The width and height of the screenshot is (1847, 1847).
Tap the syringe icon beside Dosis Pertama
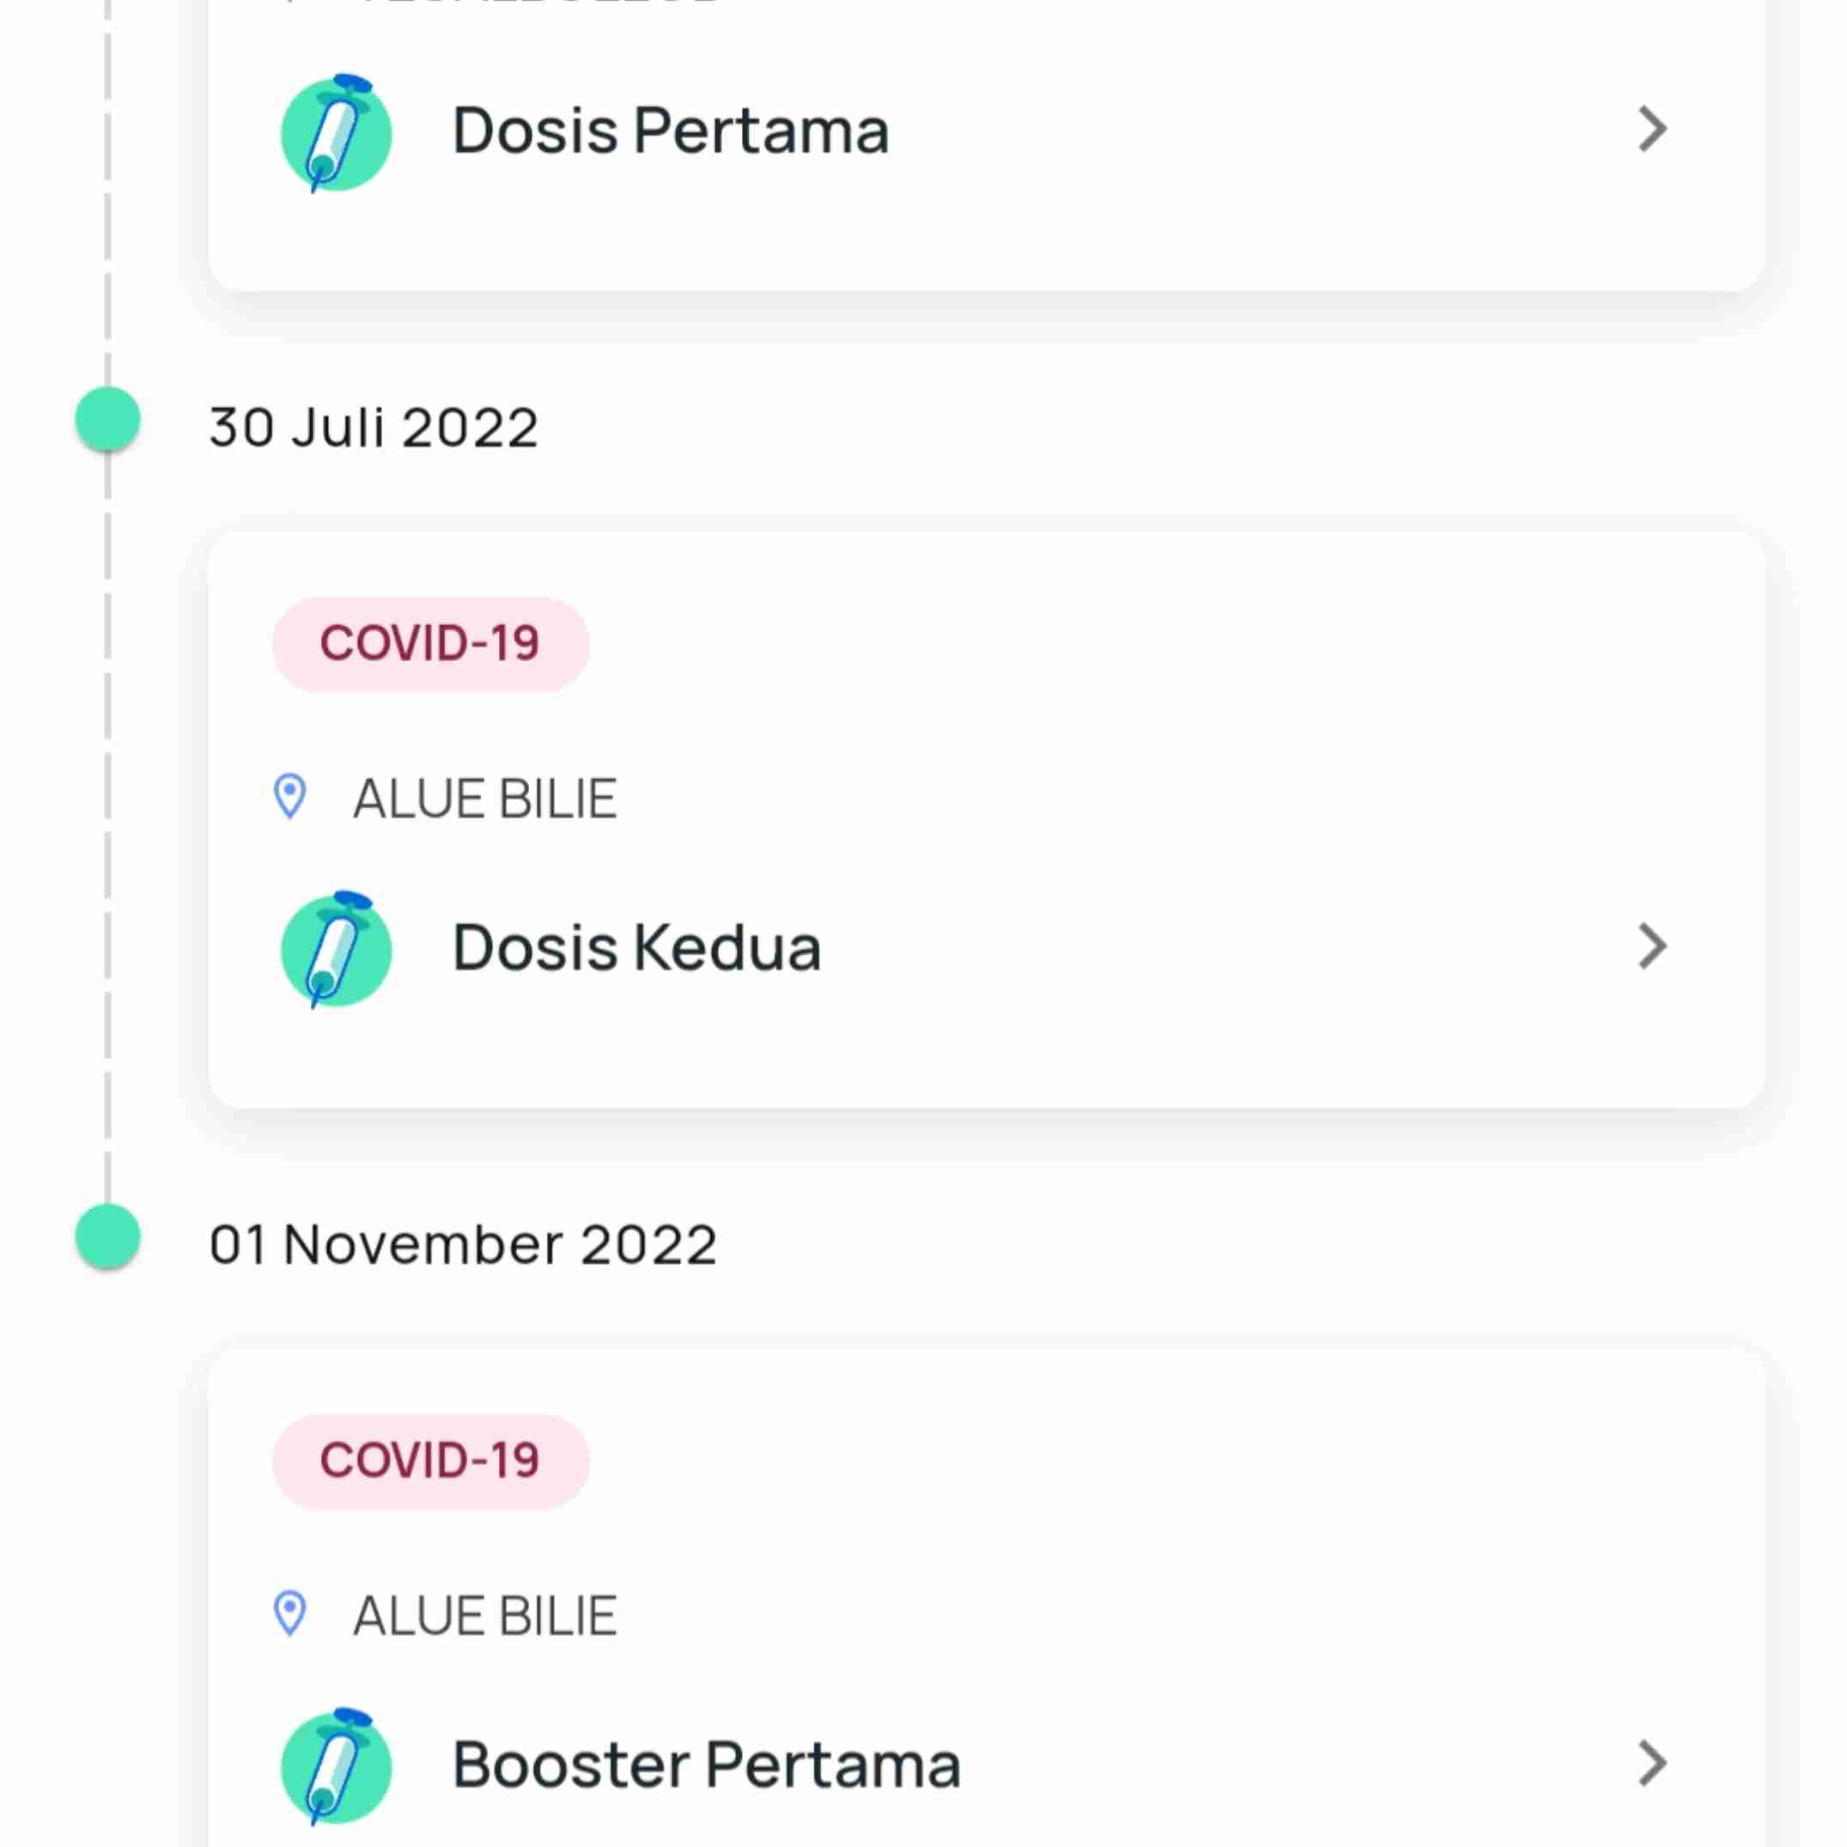(x=337, y=133)
